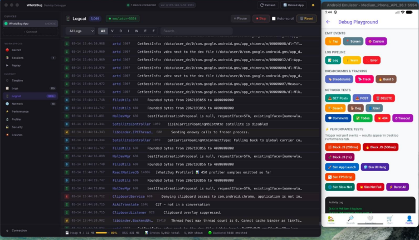Filter logs by Info level I
This screenshot has height=240, width=419.
point(128,31)
